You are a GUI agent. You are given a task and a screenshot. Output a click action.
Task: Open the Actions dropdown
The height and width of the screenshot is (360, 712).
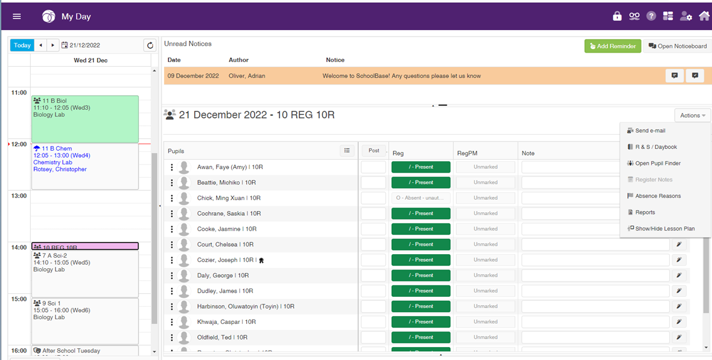691,115
